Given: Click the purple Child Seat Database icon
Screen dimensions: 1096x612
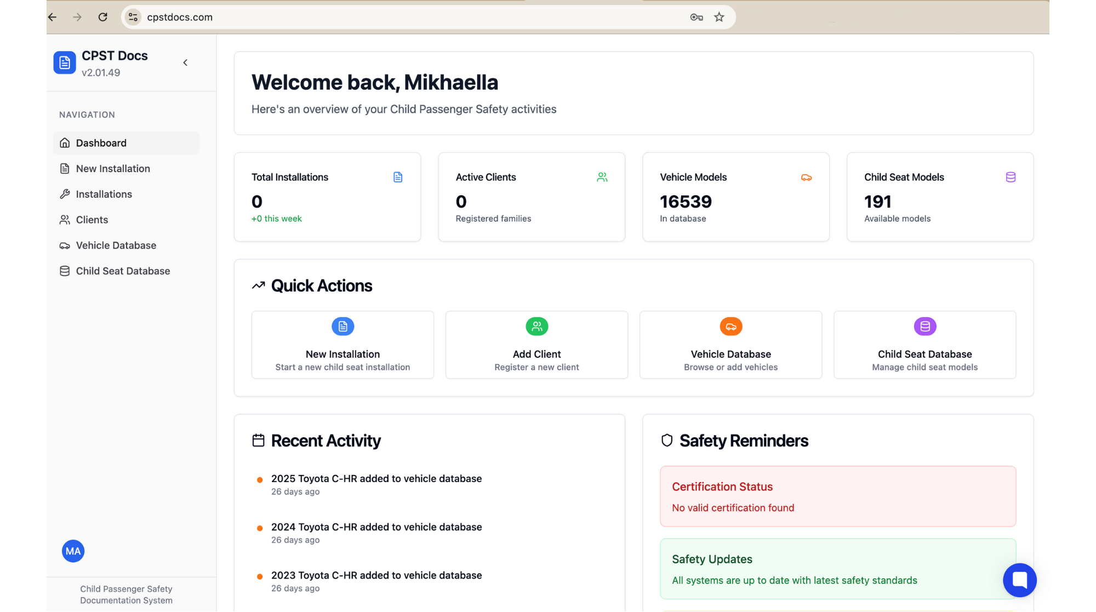Looking at the screenshot, I should (x=924, y=327).
